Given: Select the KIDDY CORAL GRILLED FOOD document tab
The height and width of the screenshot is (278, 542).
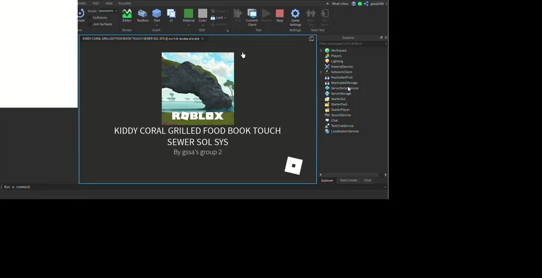Looking at the screenshot, I should 141,39.
